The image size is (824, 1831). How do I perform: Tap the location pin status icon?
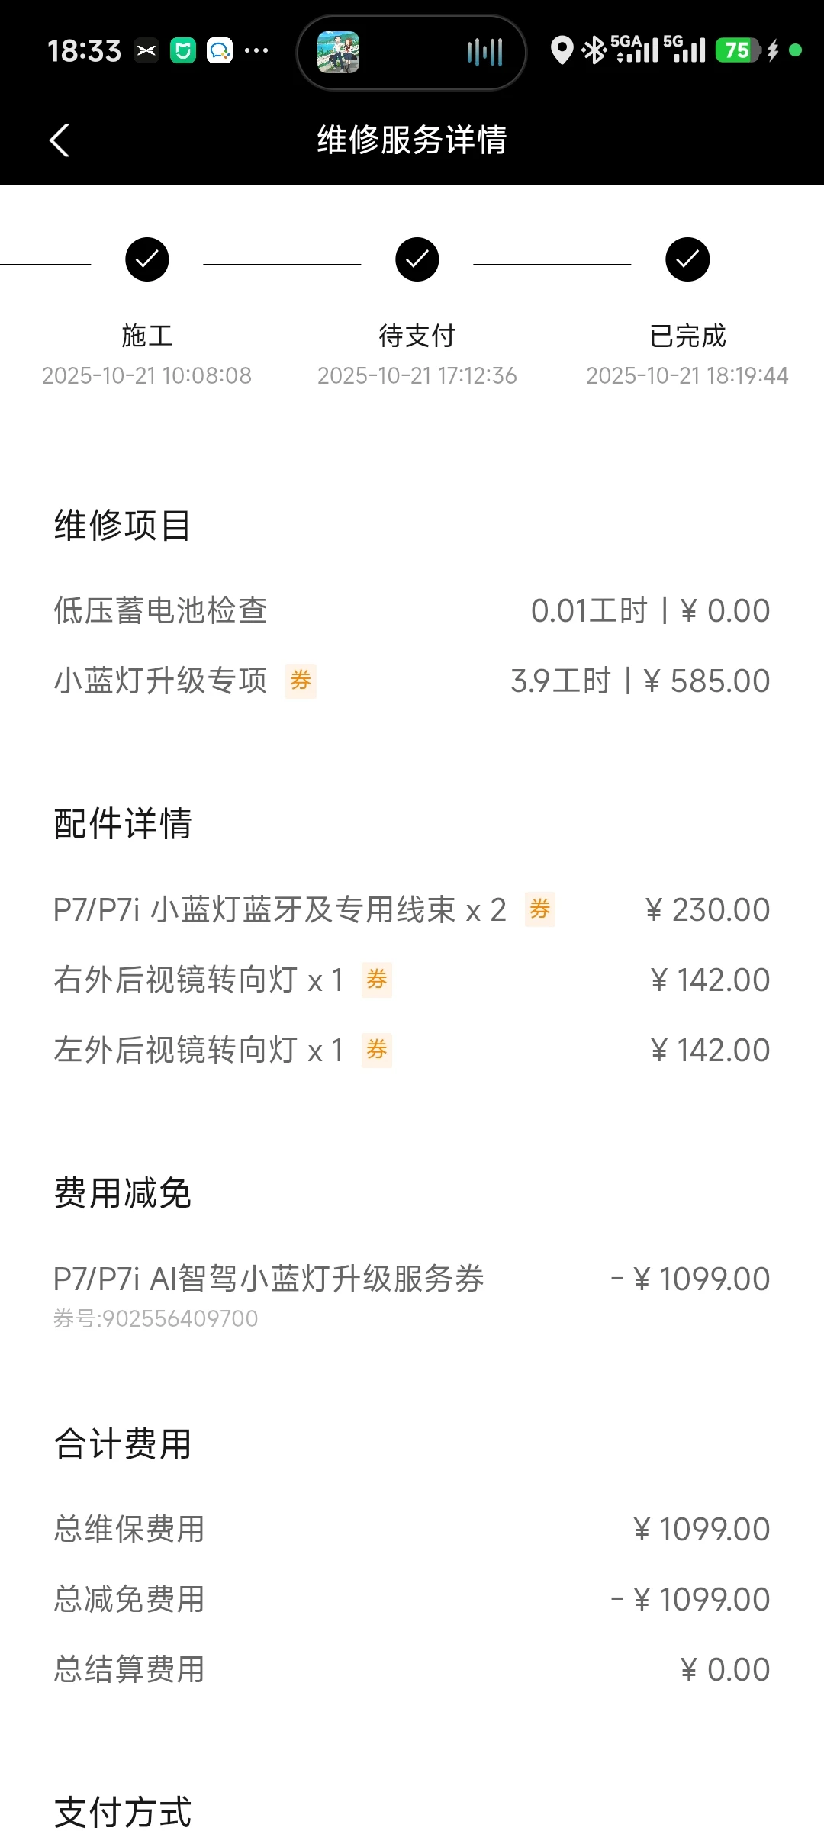(x=562, y=50)
